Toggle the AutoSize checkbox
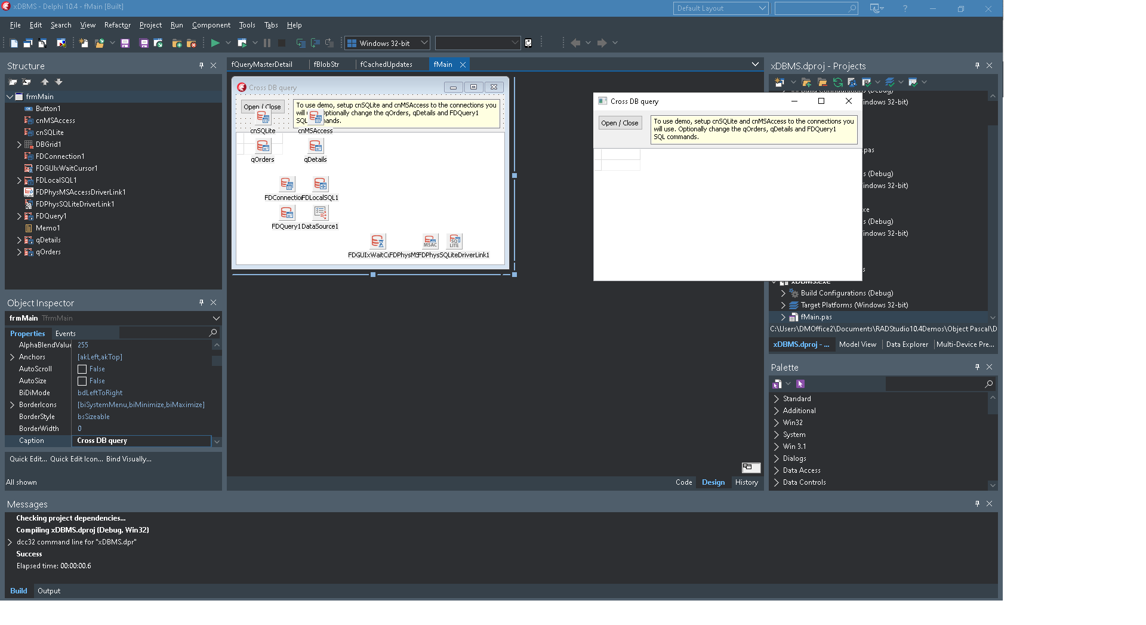1146x625 pixels. 82,381
